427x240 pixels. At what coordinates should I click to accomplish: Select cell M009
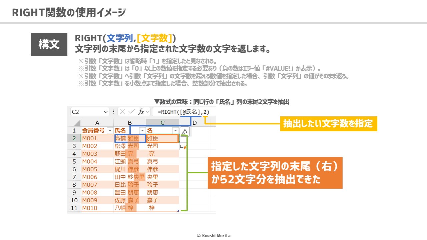coord(97,200)
